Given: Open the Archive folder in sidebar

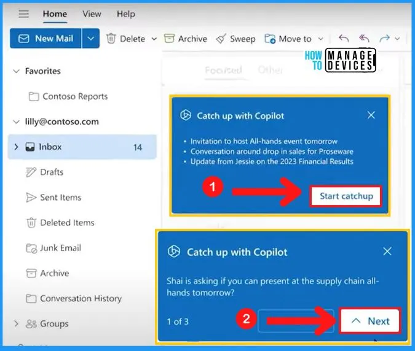Looking at the screenshot, I should (x=47, y=273).
